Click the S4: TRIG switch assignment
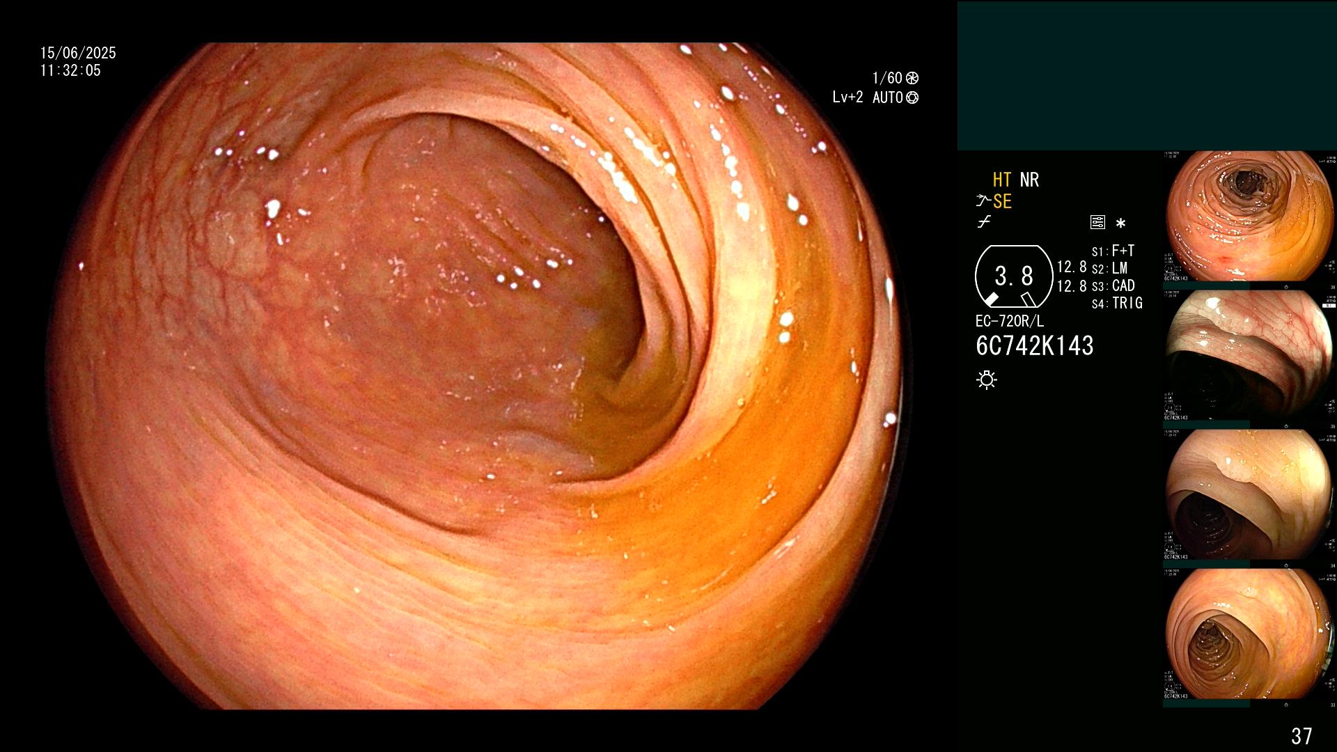The width and height of the screenshot is (1337, 752). coord(1117,303)
